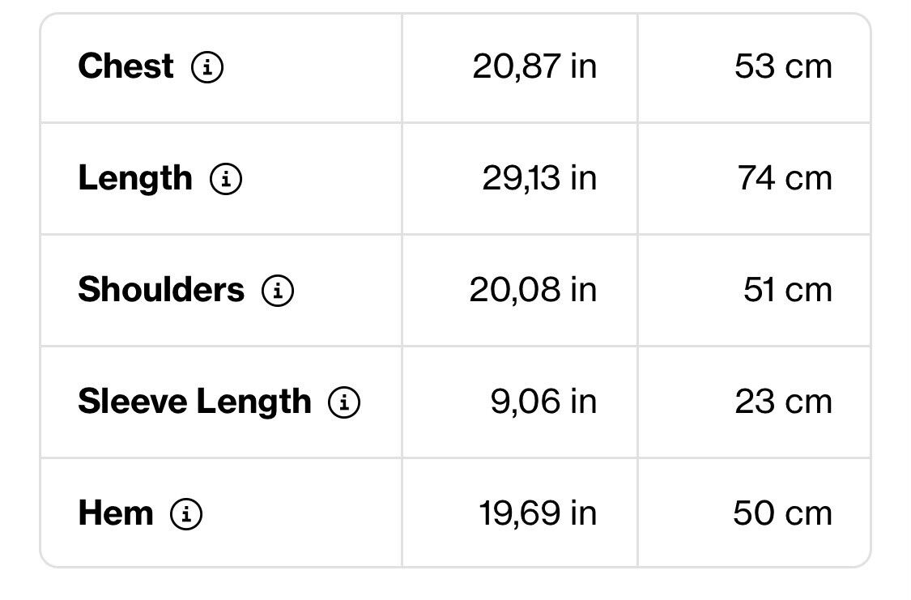Select the Hem label
Image resolution: width=911 pixels, height=600 pixels.
(x=116, y=513)
